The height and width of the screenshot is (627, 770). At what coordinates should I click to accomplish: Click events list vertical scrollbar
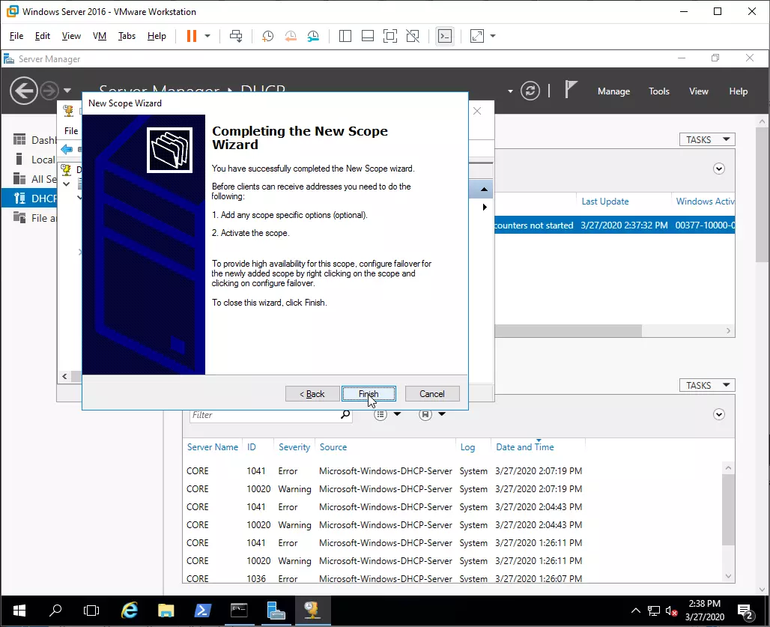[728, 509]
